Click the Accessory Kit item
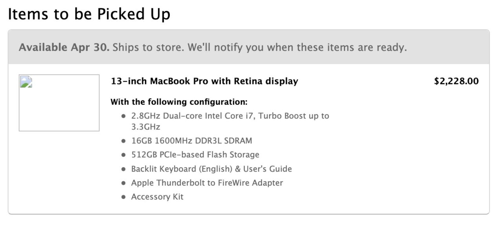 click(x=157, y=197)
